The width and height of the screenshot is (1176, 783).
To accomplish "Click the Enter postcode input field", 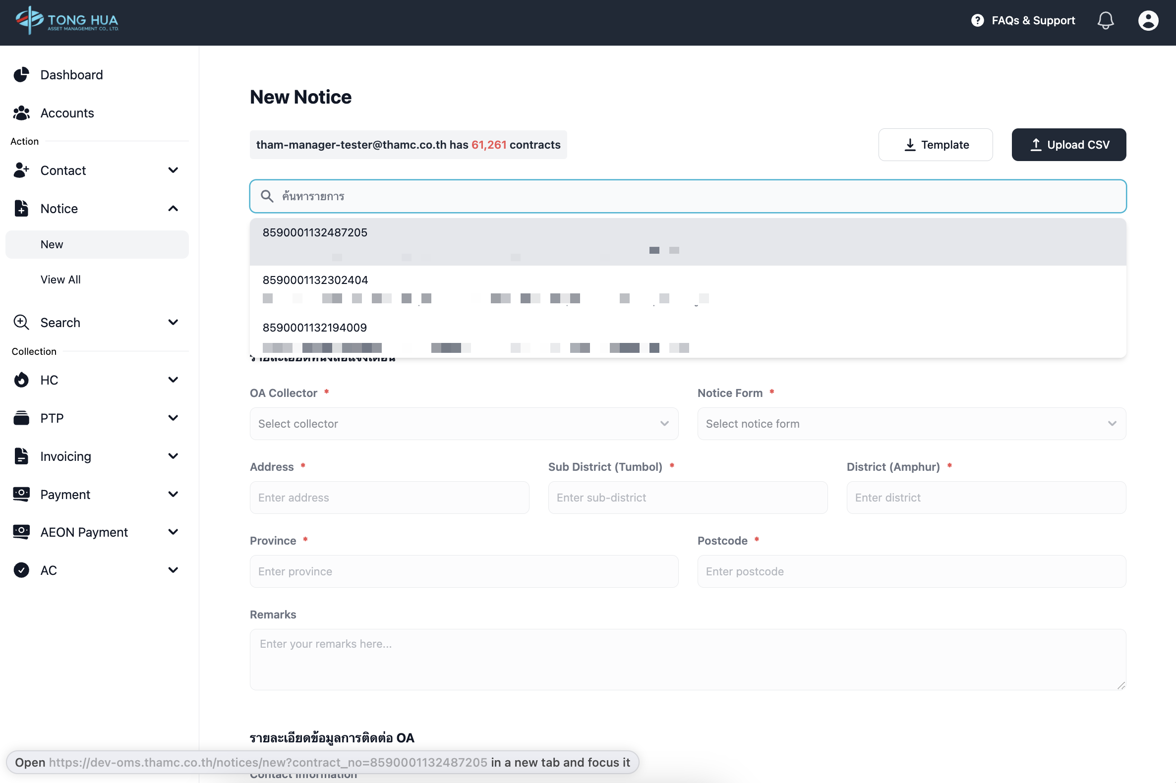I will click(x=911, y=571).
